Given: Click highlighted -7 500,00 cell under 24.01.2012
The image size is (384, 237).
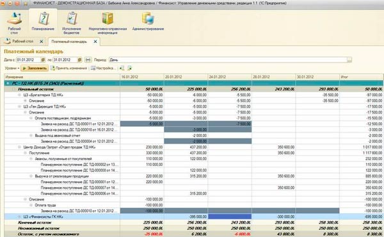Looking at the screenshot, I should tap(230, 124).
